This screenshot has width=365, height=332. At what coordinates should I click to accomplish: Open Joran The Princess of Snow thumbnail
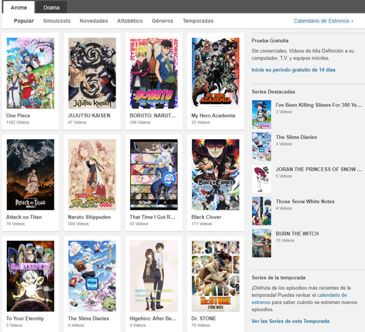pos(262,179)
